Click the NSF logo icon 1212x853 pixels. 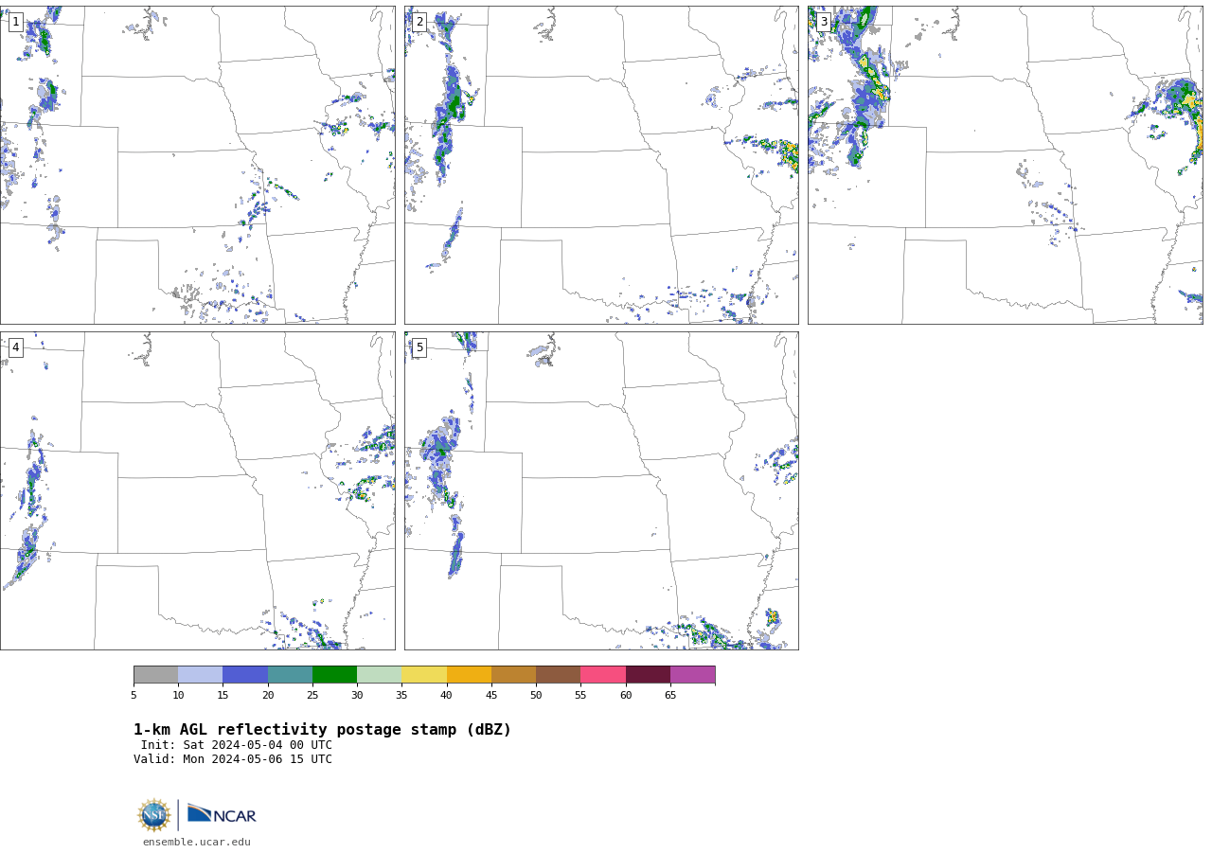pyautogui.click(x=154, y=815)
